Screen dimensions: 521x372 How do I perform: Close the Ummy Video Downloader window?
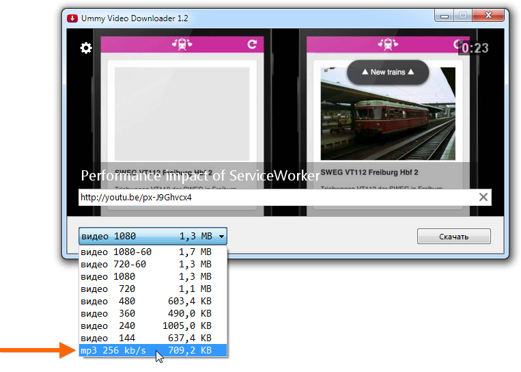488,16
